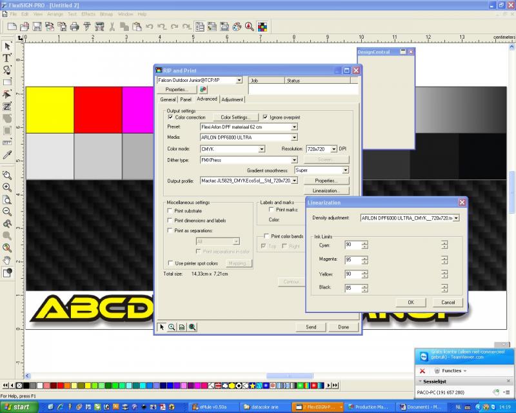Select the Text tool

[7, 58]
